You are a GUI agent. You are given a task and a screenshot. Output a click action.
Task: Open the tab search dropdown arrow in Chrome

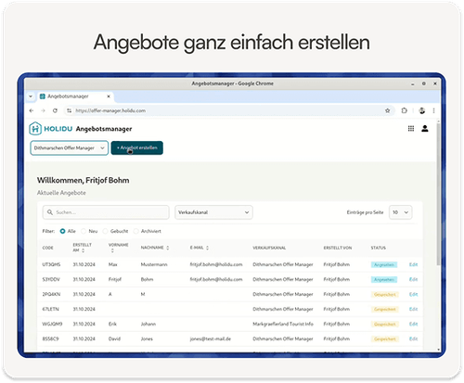tap(31, 96)
